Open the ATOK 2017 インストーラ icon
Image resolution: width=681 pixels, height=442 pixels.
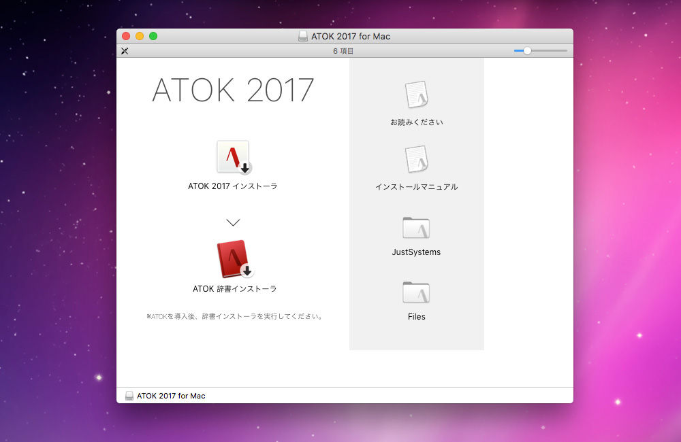tap(234, 157)
